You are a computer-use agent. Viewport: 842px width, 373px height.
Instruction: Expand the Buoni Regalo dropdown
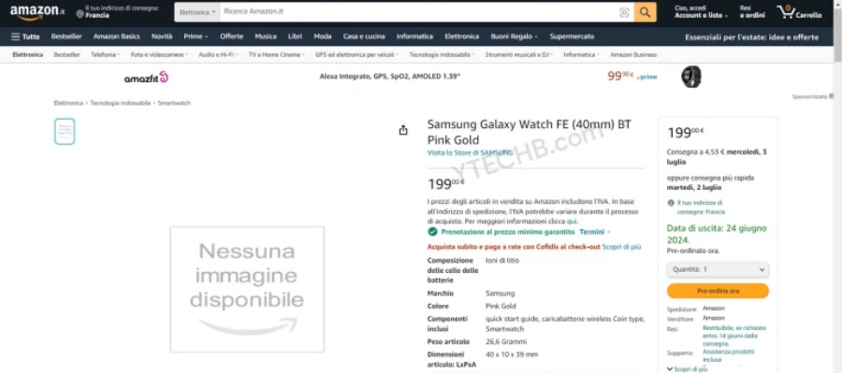(514, 36)
